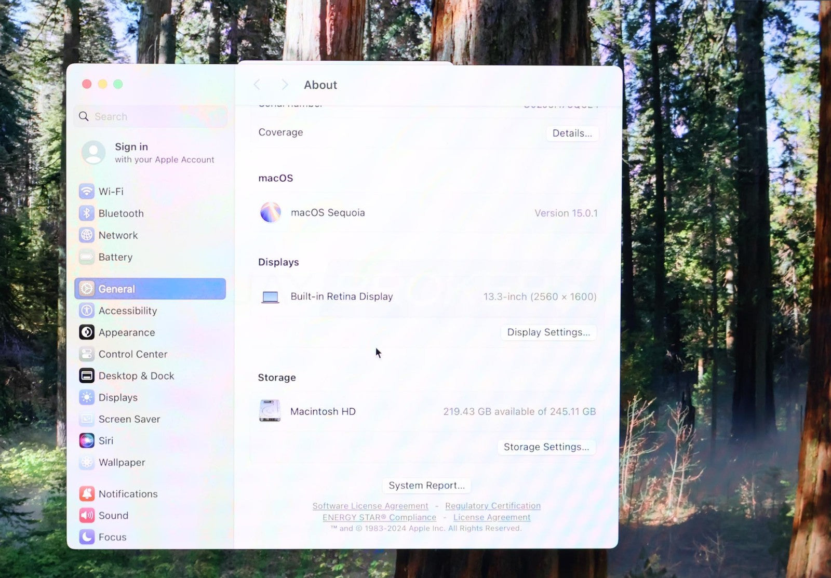Go back using the back chevron

coord(257,85)
